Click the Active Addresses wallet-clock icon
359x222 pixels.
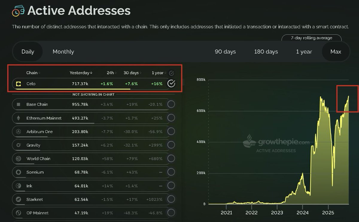[x=18, y=11]
